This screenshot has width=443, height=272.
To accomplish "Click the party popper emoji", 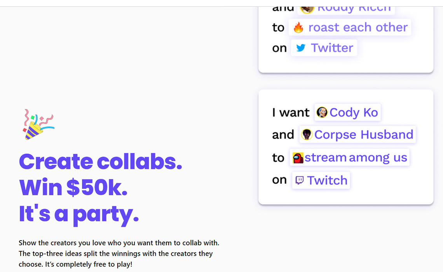I will [x=38, y=124].
